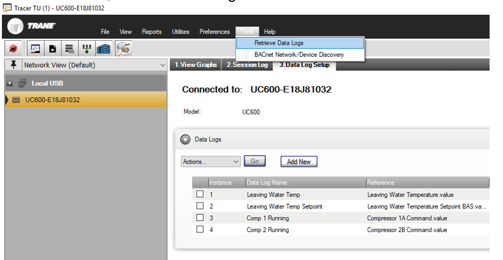Image resolution: width=503 pixels, height=260 pixels.
Task: Click 'Compressor 2B Command.value' reference cell
Action: (x=407, y=230)
